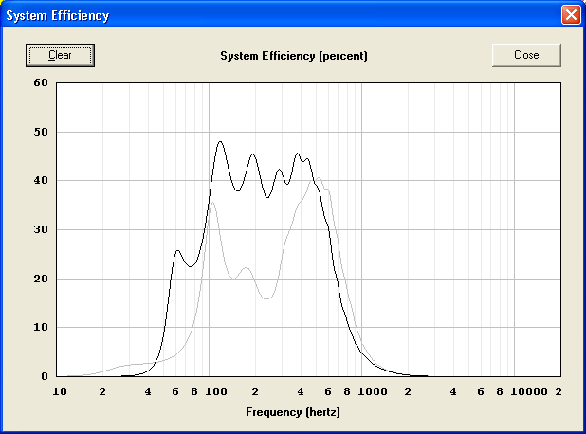
Task: Click the Close button
Action: pyautogui.click(x=526, y=55)
